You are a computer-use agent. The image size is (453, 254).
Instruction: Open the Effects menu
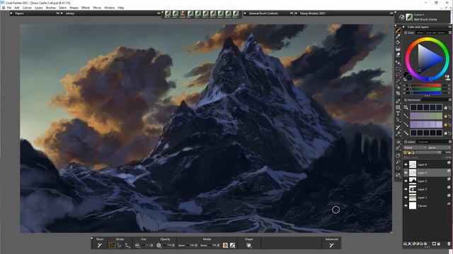(x=86, y=8)
